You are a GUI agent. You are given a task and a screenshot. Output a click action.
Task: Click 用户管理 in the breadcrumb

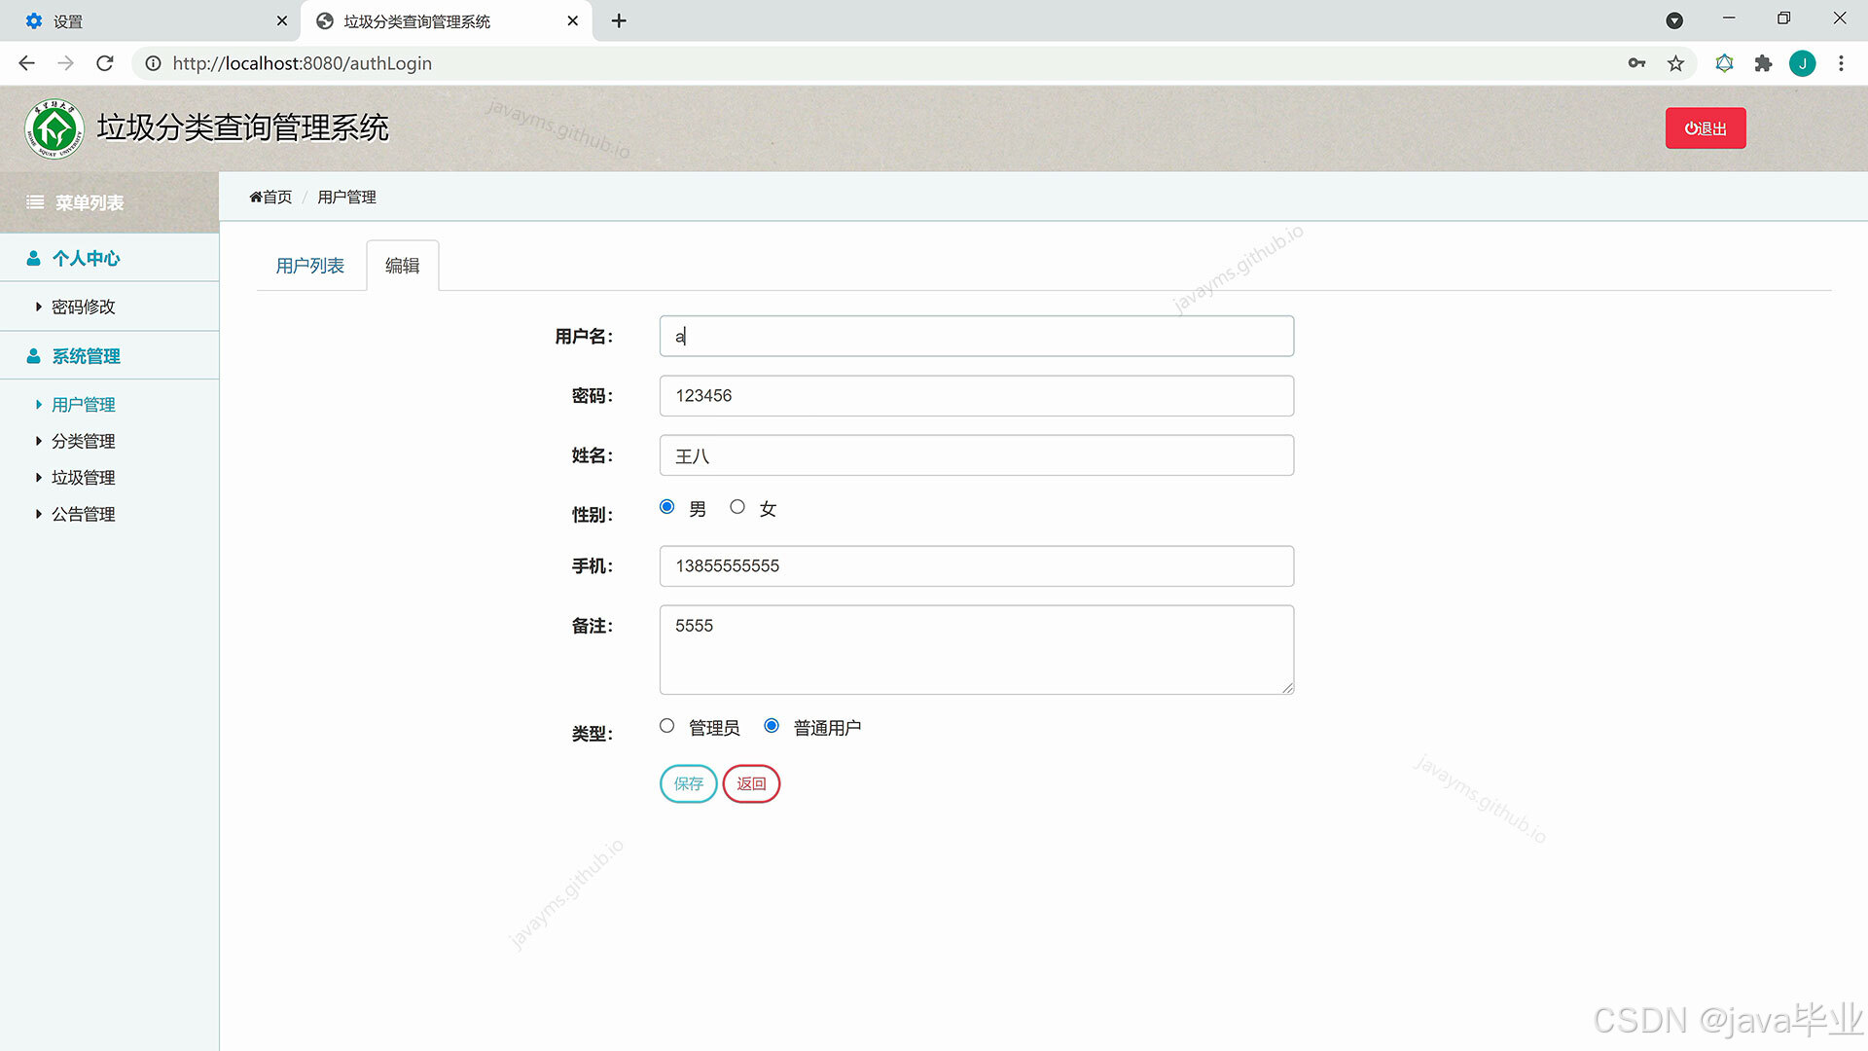[346, 197]
